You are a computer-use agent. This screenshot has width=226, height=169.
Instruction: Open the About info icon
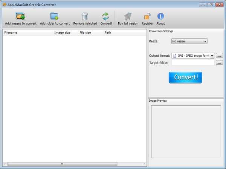coord(160,16)
